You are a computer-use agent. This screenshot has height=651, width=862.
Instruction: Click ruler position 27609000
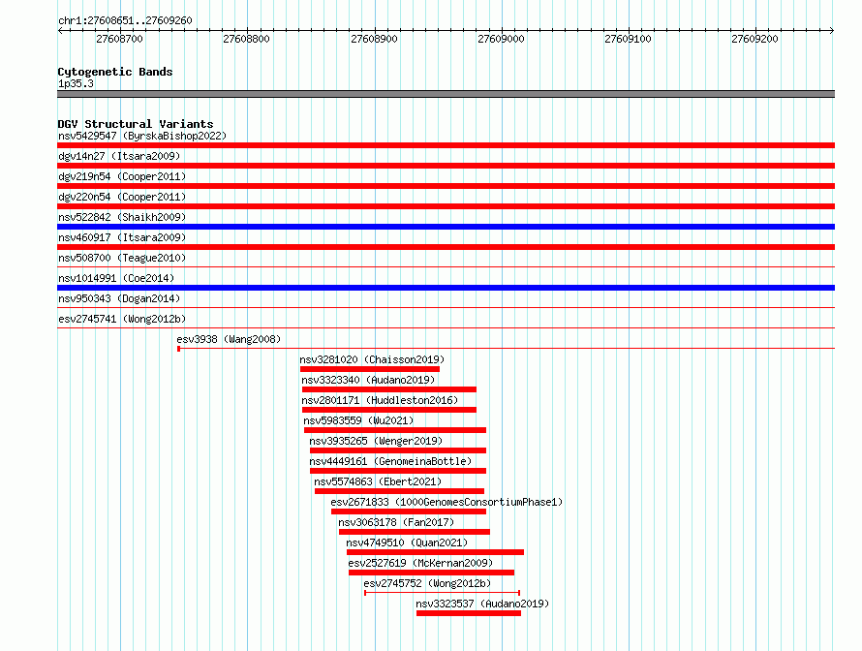(501, 39)
